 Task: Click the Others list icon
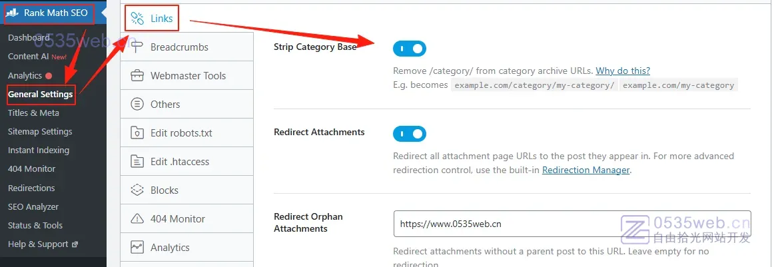click(138, 105)
